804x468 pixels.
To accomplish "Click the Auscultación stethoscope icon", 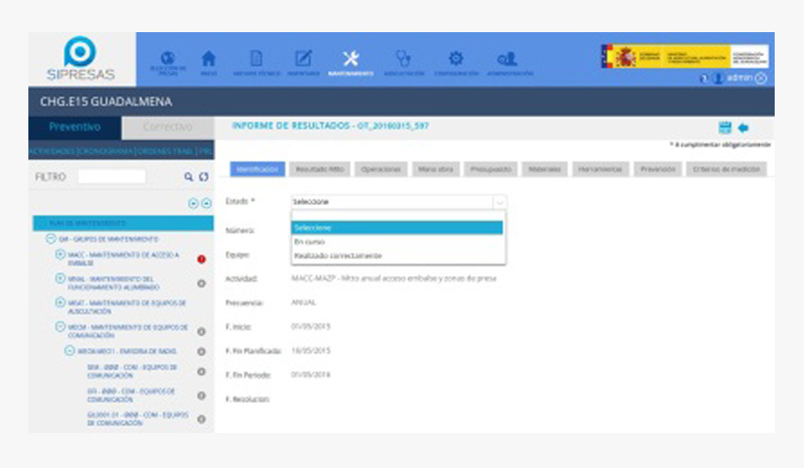I will click(403, 60).
